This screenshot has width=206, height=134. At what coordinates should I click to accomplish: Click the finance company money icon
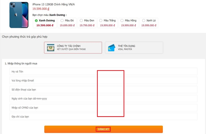(51, 48)
